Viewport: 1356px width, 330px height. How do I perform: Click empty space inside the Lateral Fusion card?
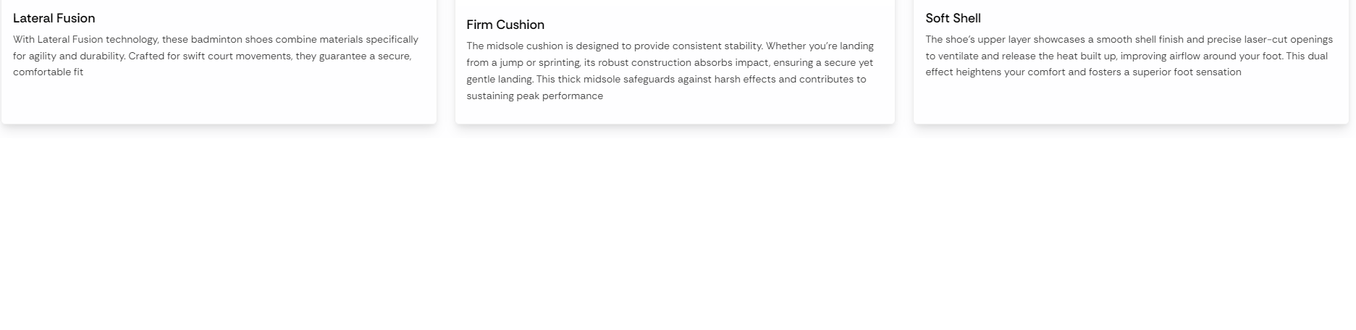(217, 101)
